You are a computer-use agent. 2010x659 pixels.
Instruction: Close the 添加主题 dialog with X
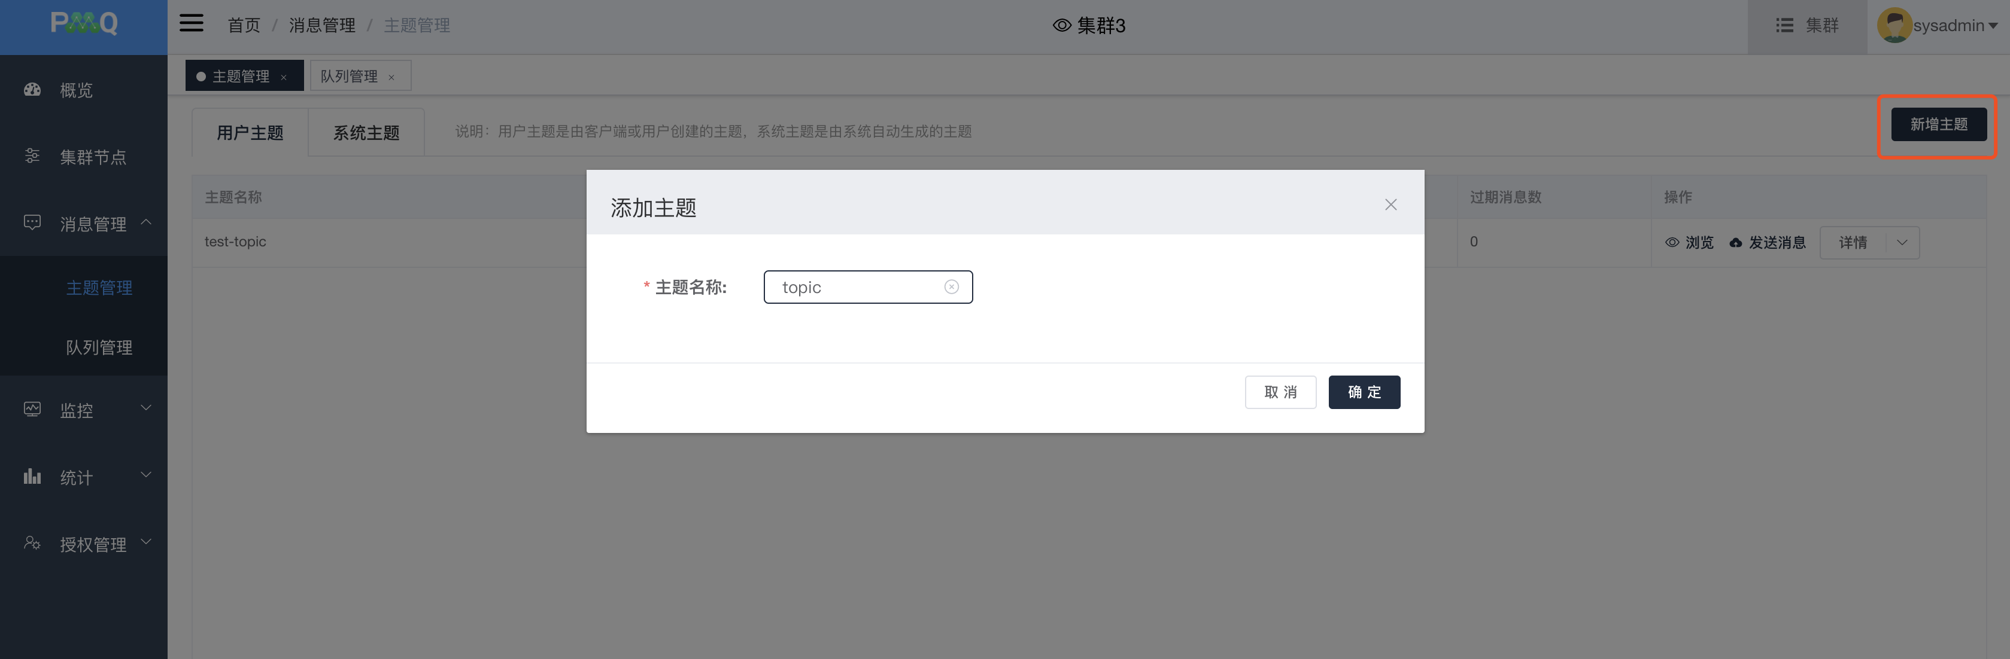click(1390, 205)
